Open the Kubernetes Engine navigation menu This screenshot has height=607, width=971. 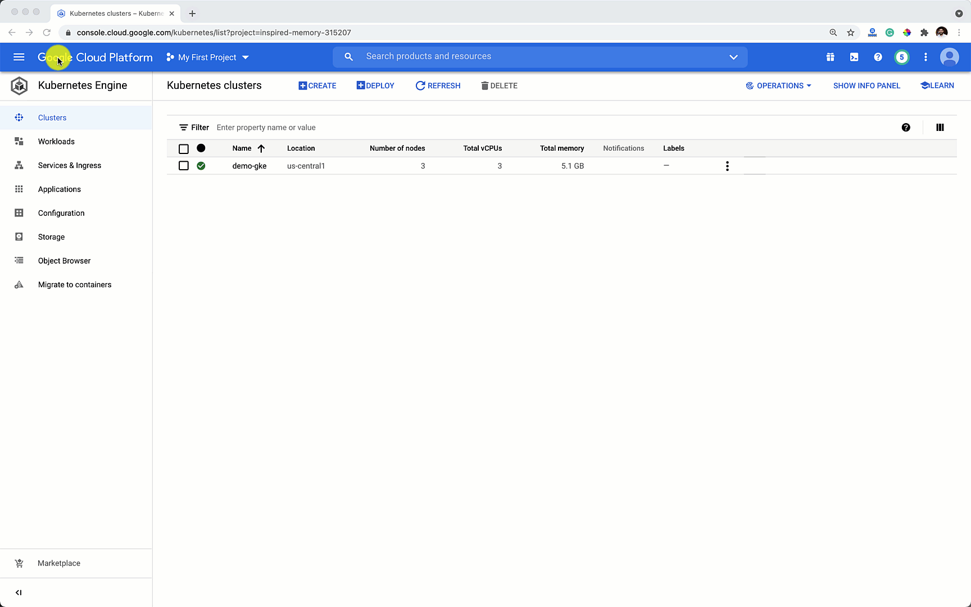coord(19,57)
